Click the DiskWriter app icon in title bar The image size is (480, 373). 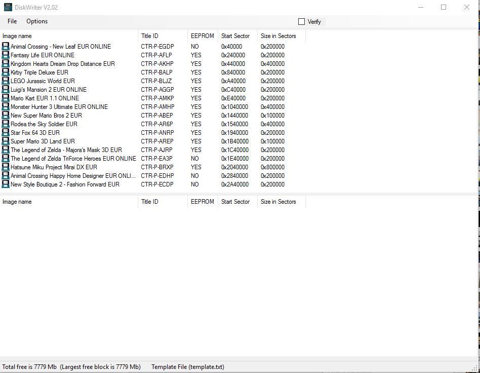click(x=8, y=7)
